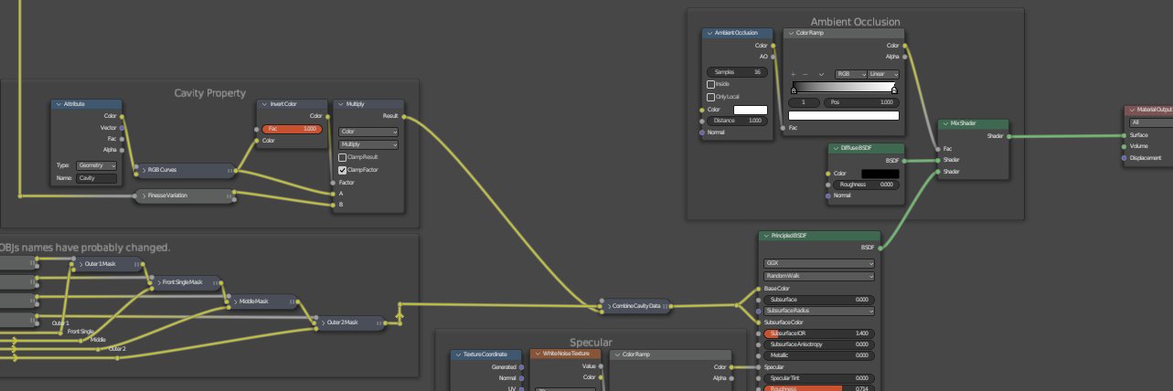
Task: Click the Normal input socket of Ambient Occlusion node
Action: tap(702, 132)
